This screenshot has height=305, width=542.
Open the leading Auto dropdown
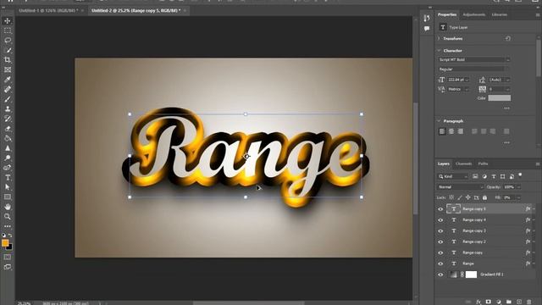(x=507, y=80)
